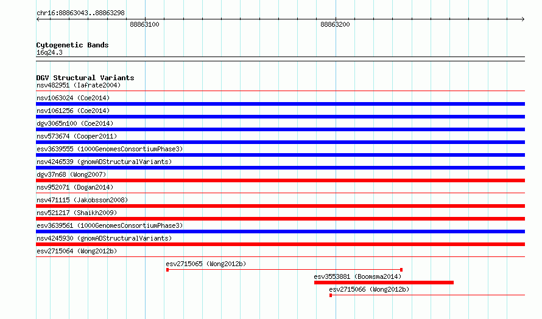542x319 pixels.
Task: Open variant dgv3065n100 (Coe2014) label
Action: [x=75, y=123]
